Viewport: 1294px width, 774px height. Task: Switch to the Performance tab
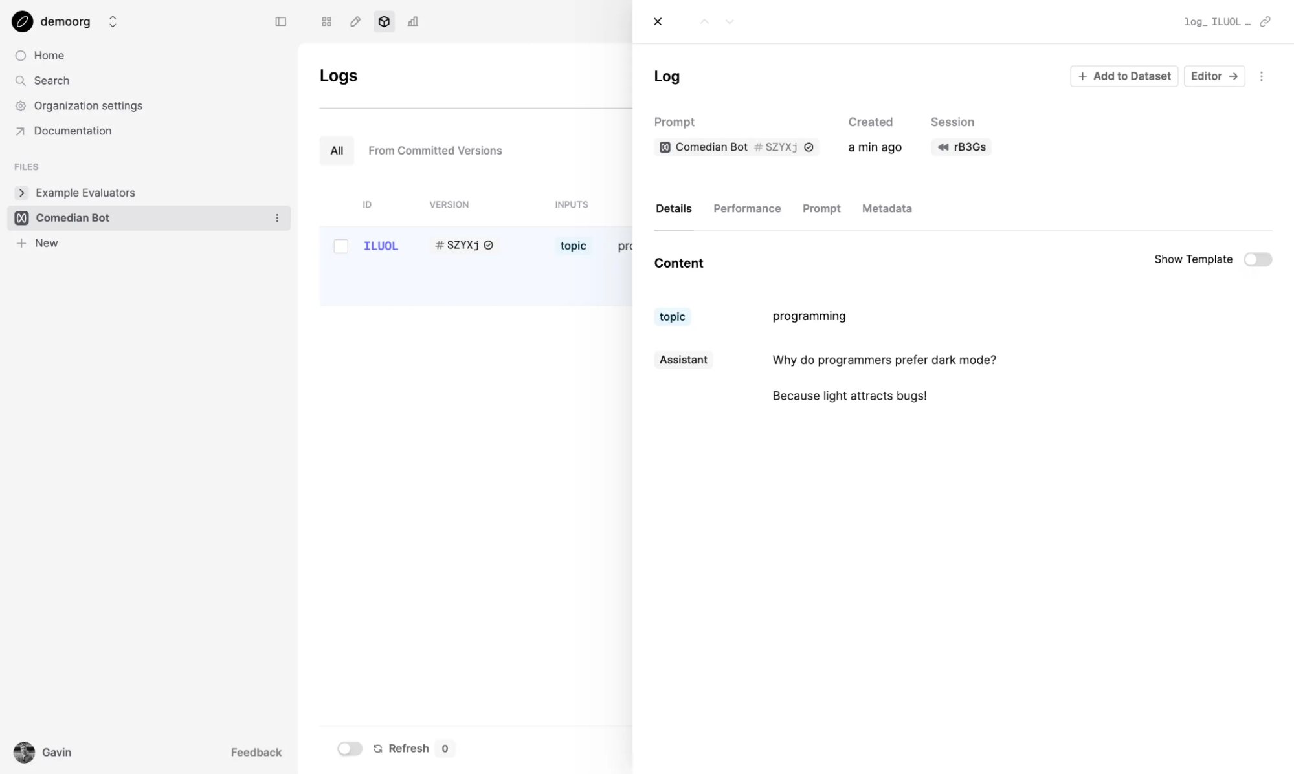click(747, 208)
